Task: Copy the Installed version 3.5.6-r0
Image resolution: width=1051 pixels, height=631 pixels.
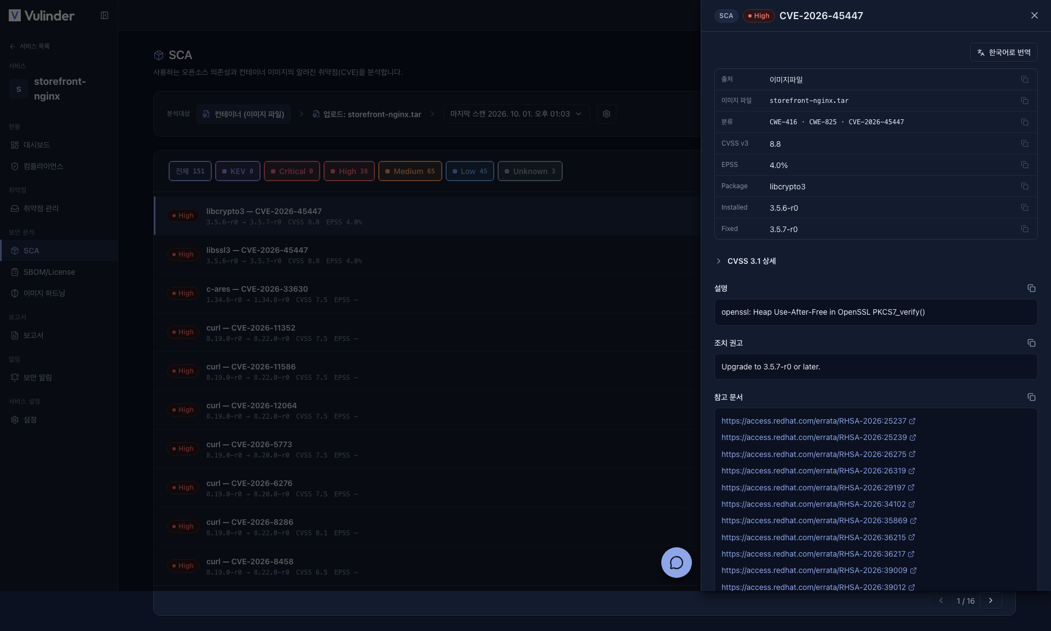Action: [1024, 207]
